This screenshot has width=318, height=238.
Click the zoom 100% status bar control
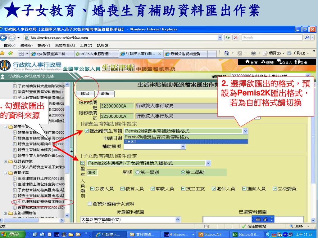point(300,226)
